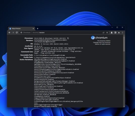Click the revision line ending in (#1125128)

point(45,42)
